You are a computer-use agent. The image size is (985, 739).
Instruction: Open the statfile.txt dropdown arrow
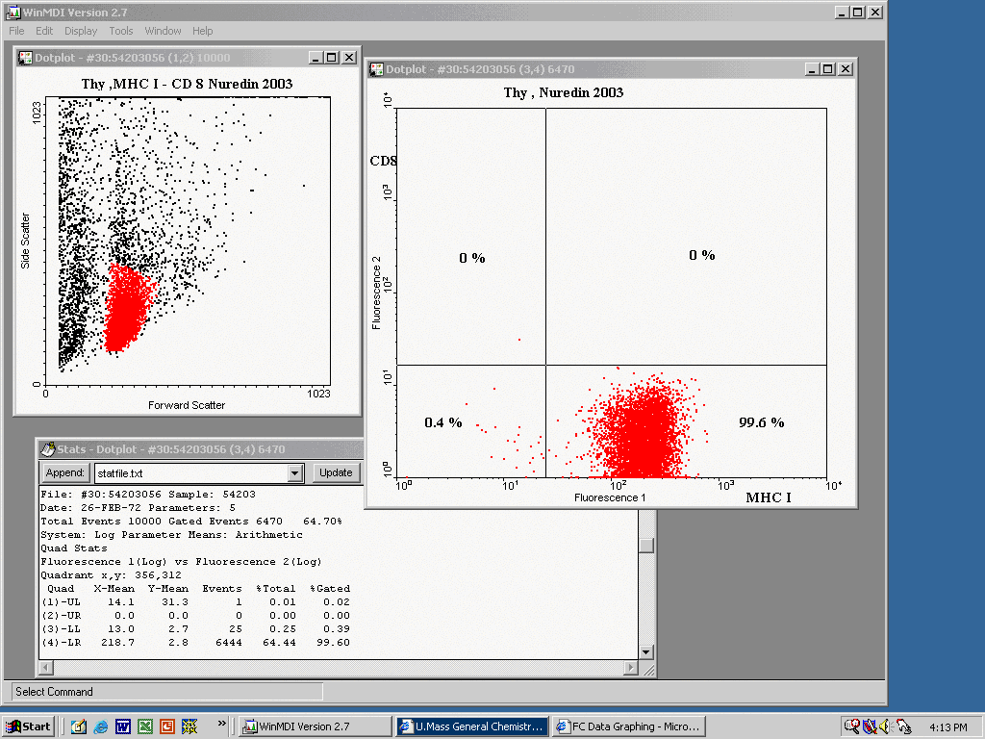point(295,473)
